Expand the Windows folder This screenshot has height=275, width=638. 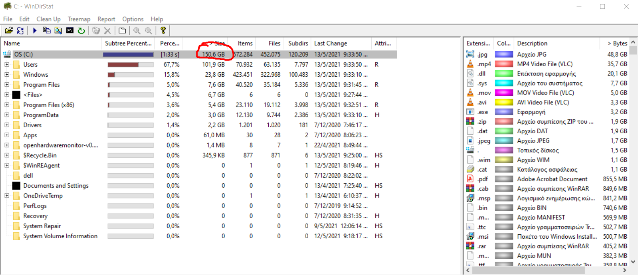[7, 75]
